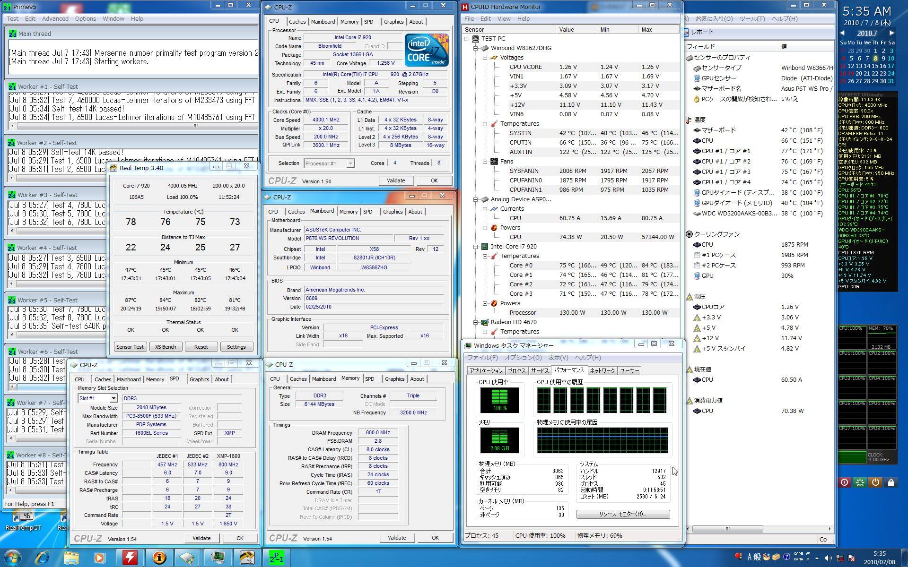The width and height of the screenshot is (908, 567).
Task: Click the green restart gadget button
Action: click(860, 482)
